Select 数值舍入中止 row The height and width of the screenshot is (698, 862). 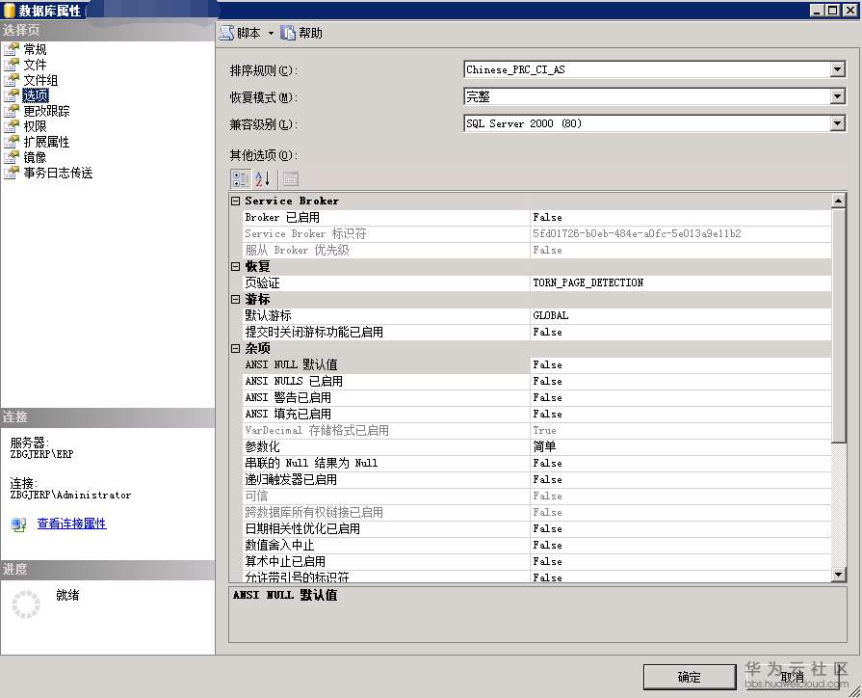tap(536, 545)
